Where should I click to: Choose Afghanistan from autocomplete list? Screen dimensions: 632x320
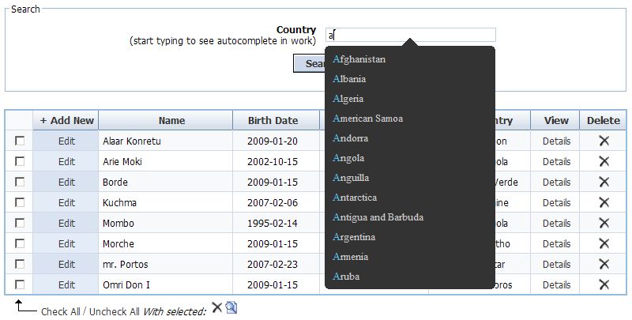pos(359,59)
